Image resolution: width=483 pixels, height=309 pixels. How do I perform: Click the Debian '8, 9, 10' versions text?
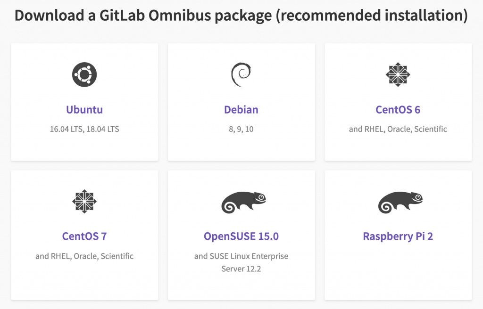click(241, 129)
